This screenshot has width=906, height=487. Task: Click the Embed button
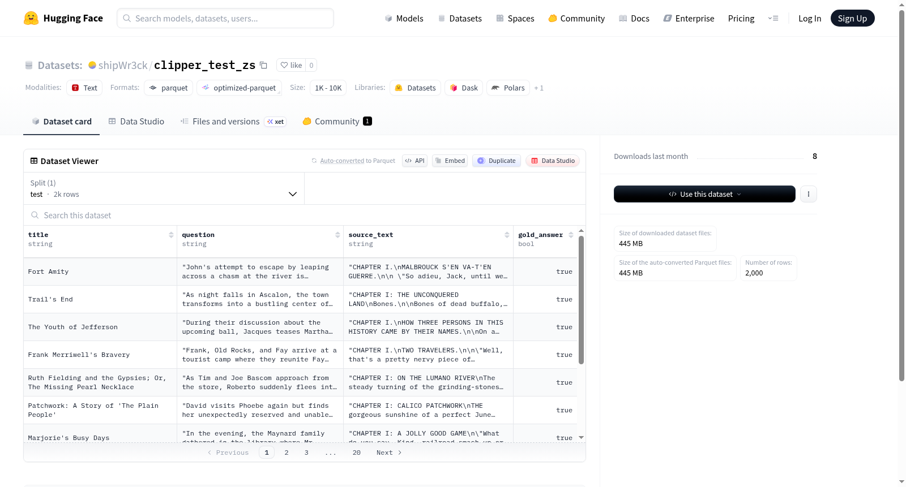[450, 161]
